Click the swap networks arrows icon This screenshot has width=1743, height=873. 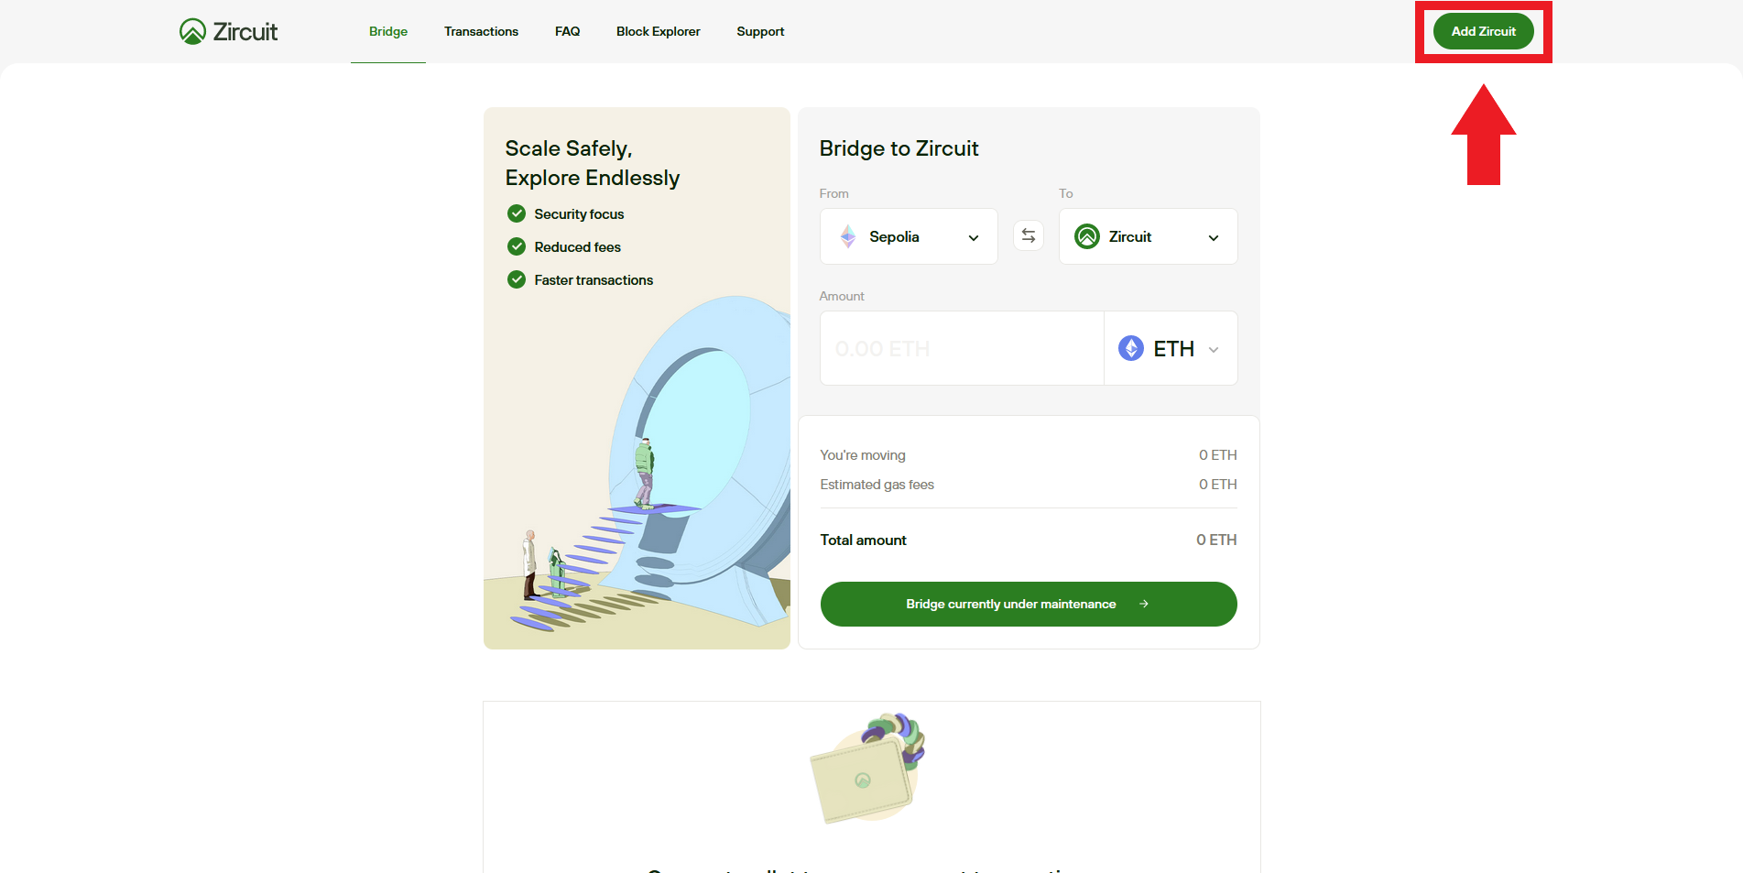(1029, 236)
